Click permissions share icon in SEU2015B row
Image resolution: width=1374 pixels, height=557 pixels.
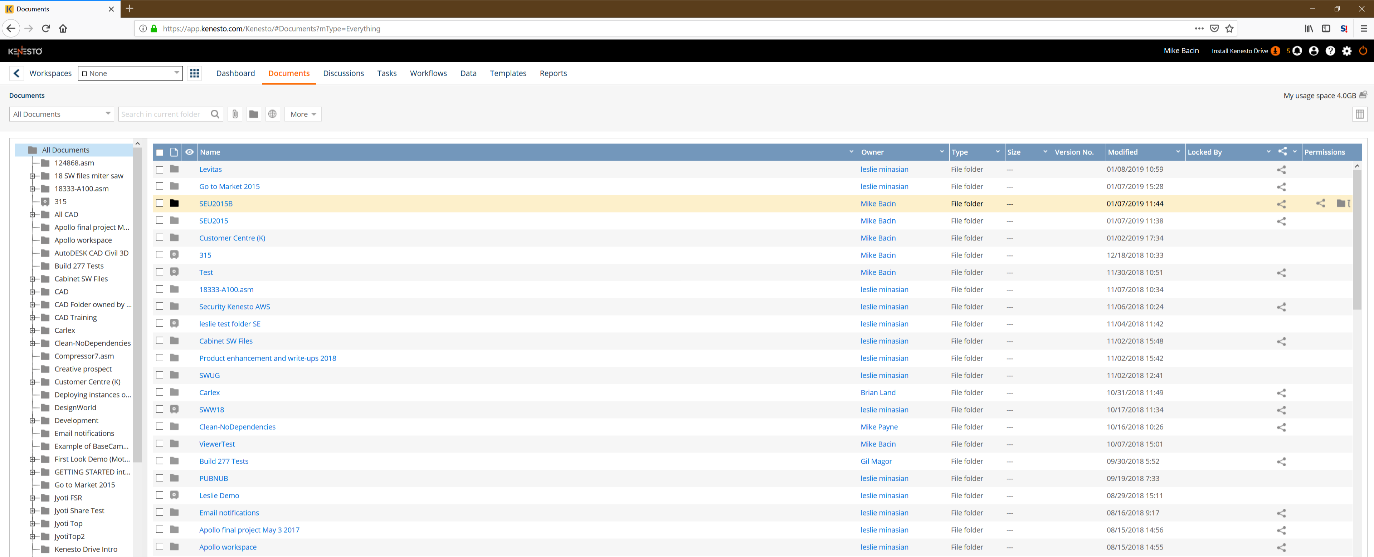pos(1321,203)
